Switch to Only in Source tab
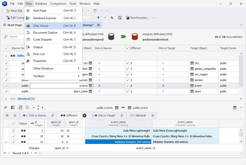The width and height of the screenshot is (246, 165). [38, 116]
